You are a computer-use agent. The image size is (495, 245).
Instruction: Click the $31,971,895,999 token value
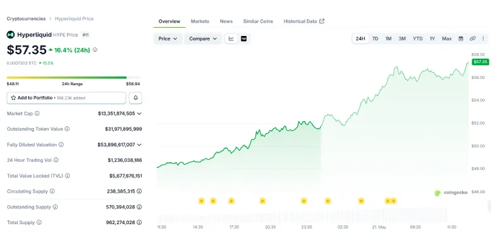[123, 129]
